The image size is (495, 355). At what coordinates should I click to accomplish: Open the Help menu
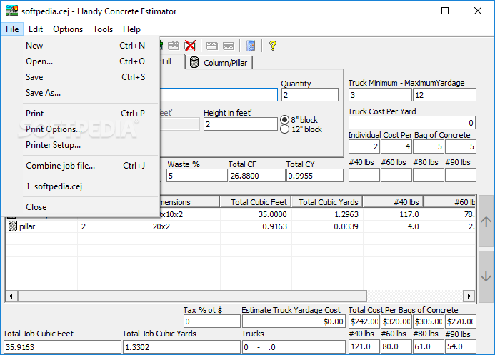[x=131, y=29]
